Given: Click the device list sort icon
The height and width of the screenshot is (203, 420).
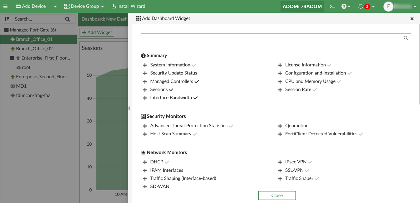Looking at the screenshot, I should click(x=7, y=19).
